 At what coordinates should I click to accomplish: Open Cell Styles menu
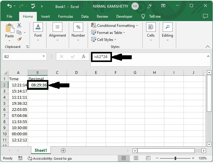pyautogui.click(x=104, y=39)
